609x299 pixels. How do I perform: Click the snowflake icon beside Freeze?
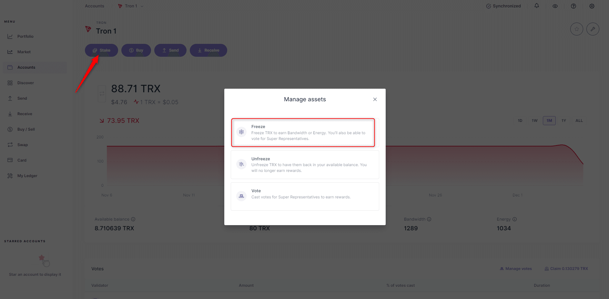pos(241,132)
